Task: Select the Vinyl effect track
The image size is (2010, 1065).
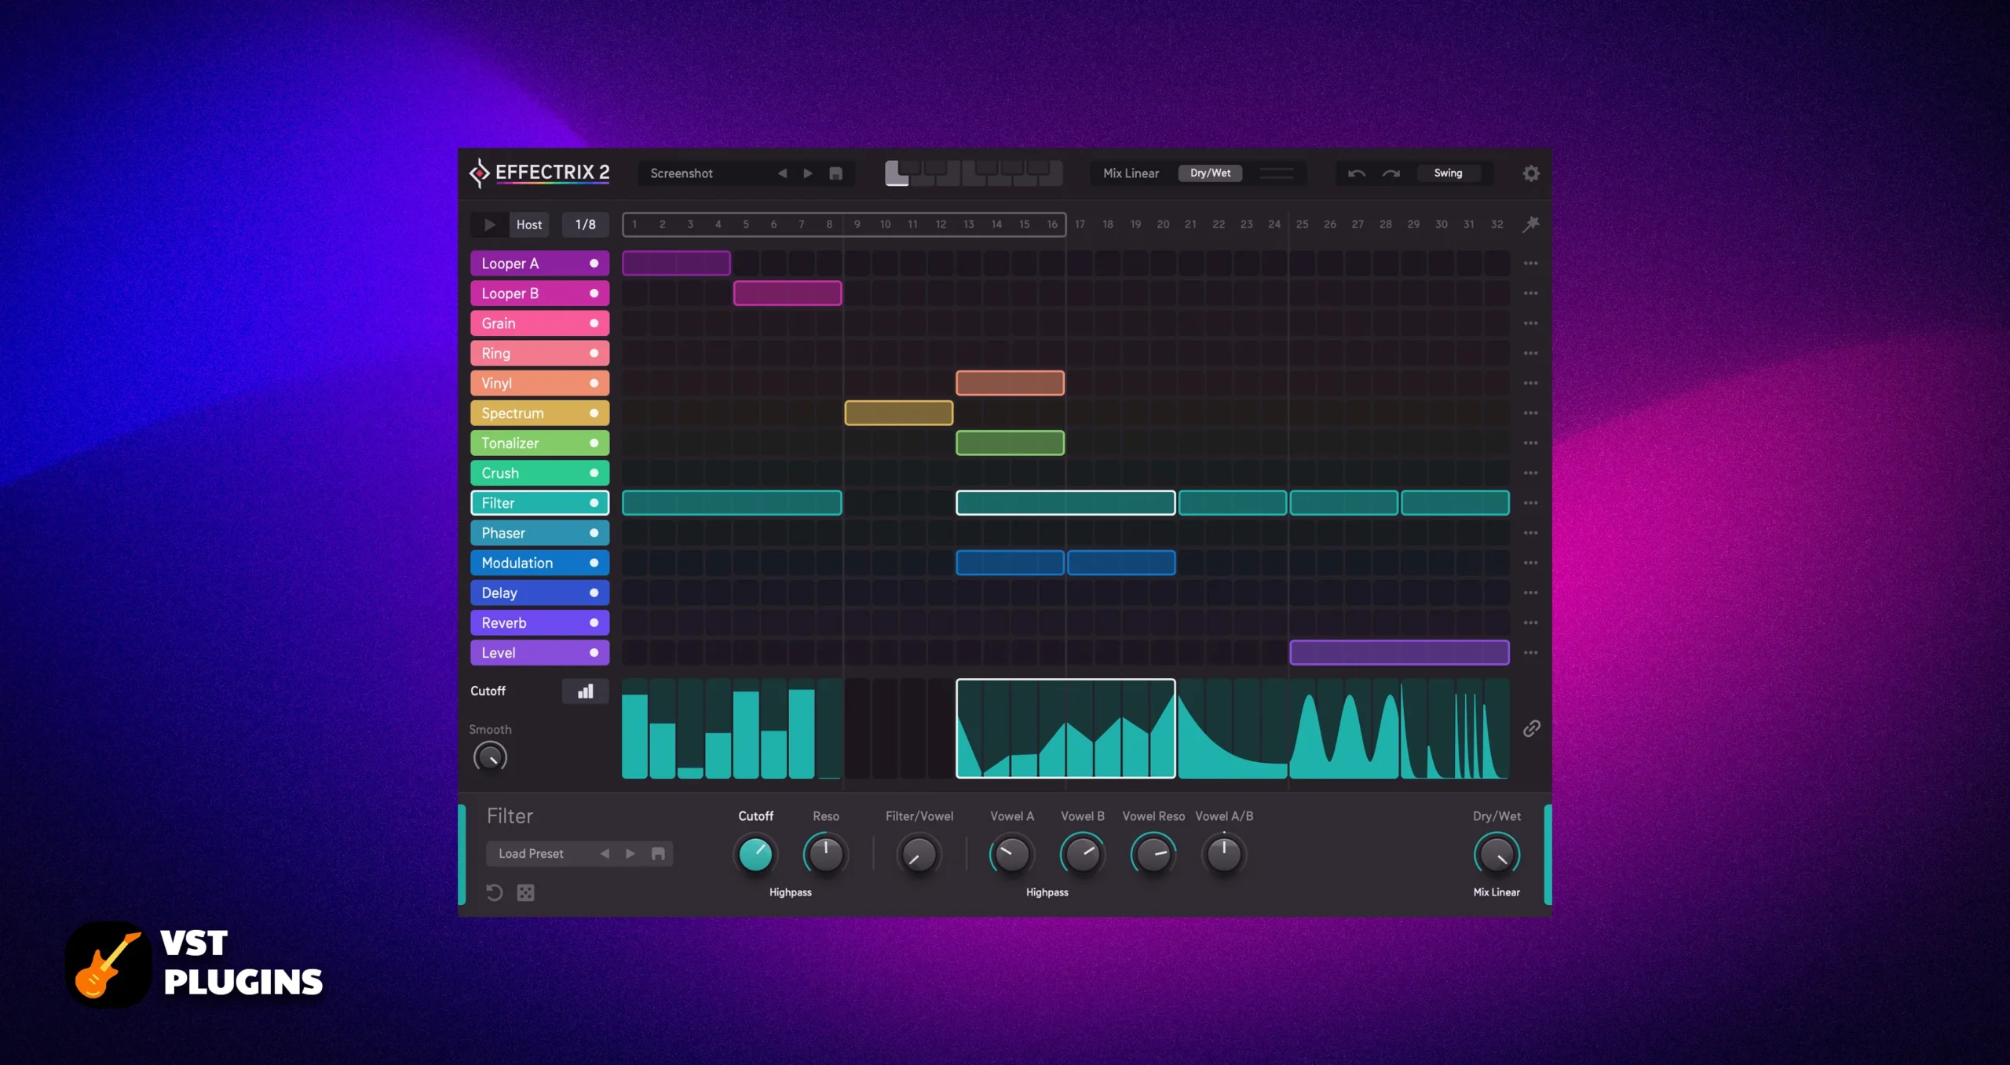Action: click(x=539, y=383)
